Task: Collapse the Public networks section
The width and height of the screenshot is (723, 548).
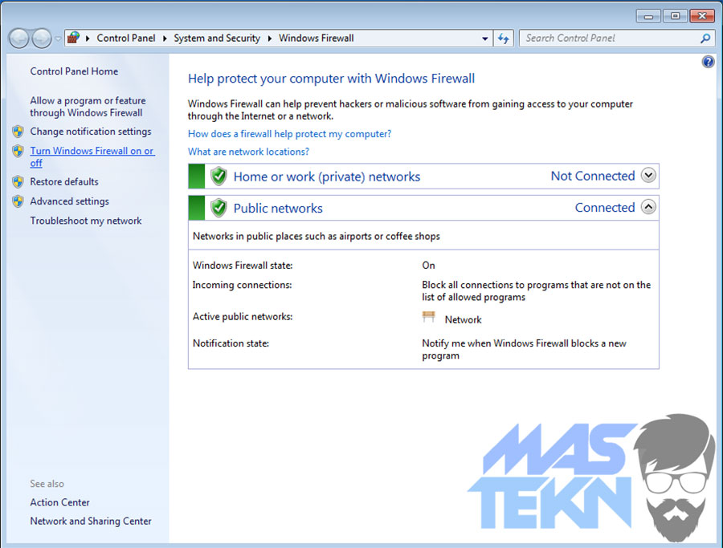Action: 647,207
